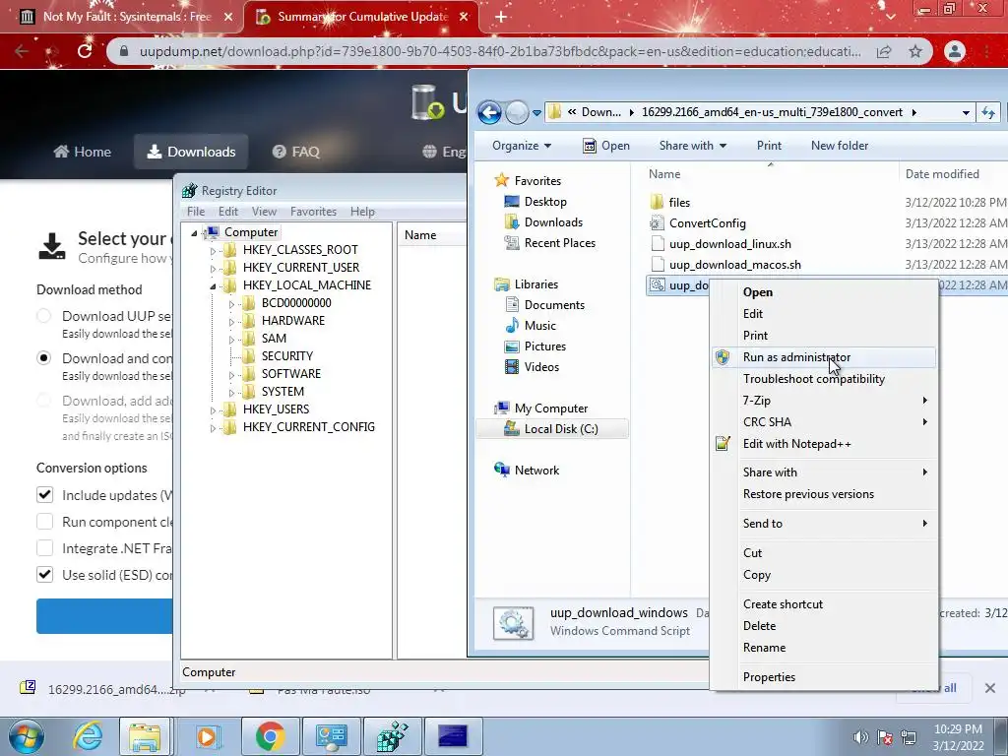Reload the Chrome page
This screenshot has width=1008, height=756.
click(x=85, y=51)
